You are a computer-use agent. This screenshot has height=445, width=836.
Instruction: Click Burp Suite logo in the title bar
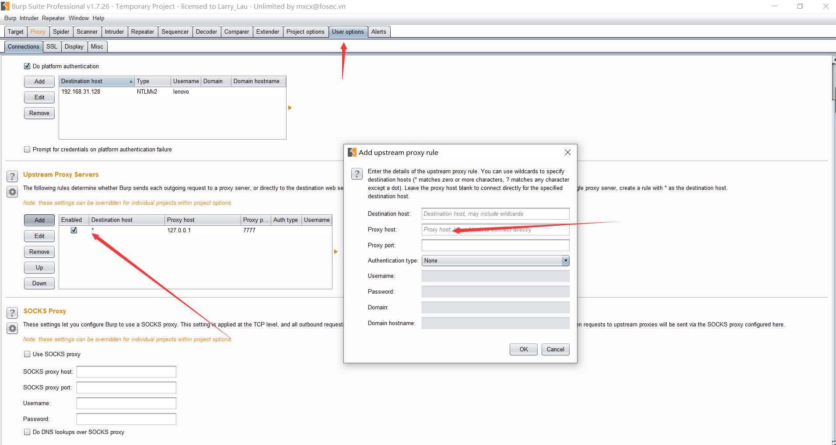click(5, 6)
